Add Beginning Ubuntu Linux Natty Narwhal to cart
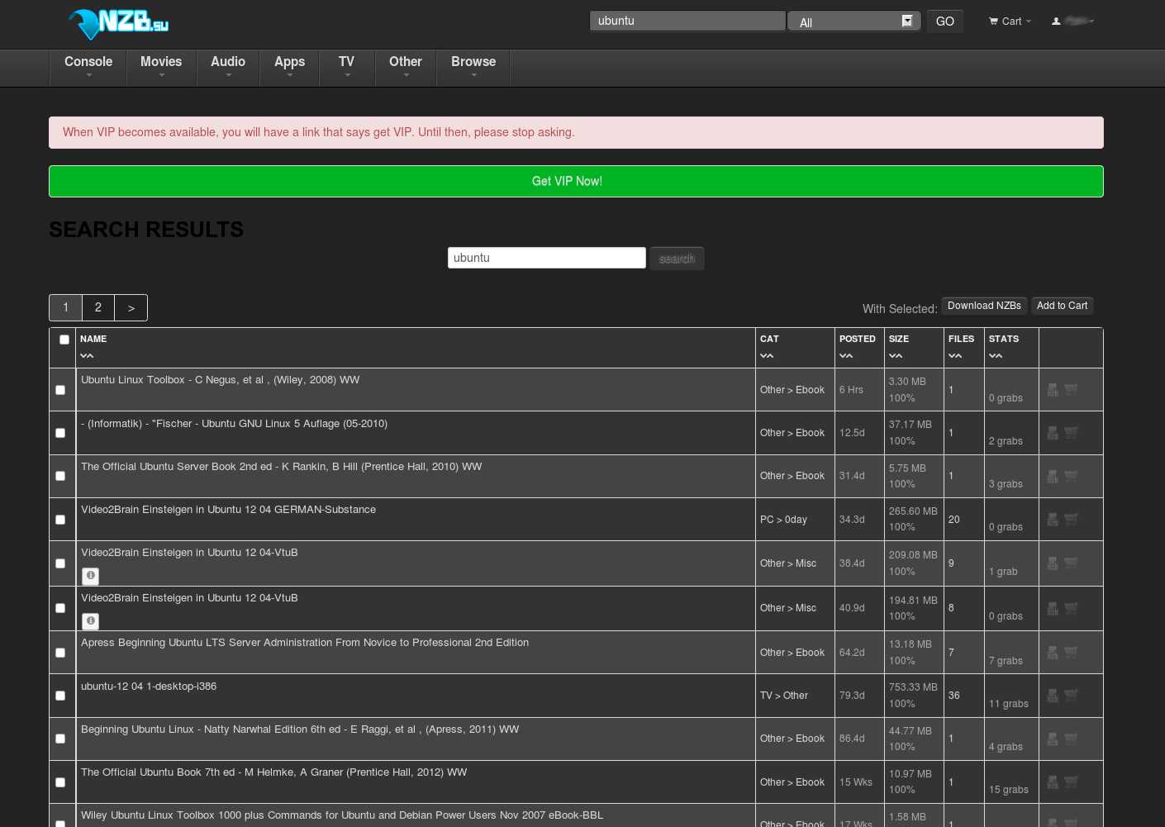 point(1071,739)
